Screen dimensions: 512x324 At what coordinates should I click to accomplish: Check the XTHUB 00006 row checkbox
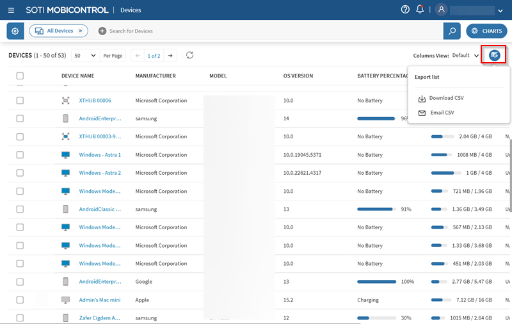click(20, 101)
